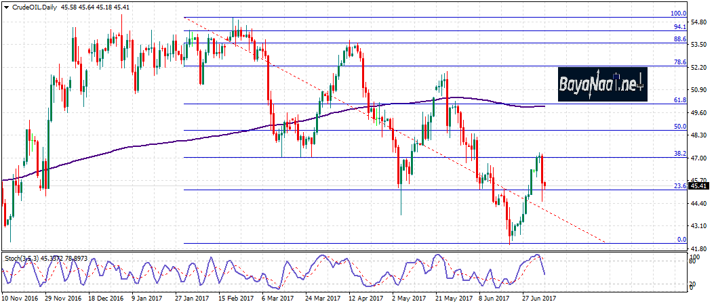Click the 94.1 Fibonacci level label
The height and width of the screenshot is (306, 714).
680,27
